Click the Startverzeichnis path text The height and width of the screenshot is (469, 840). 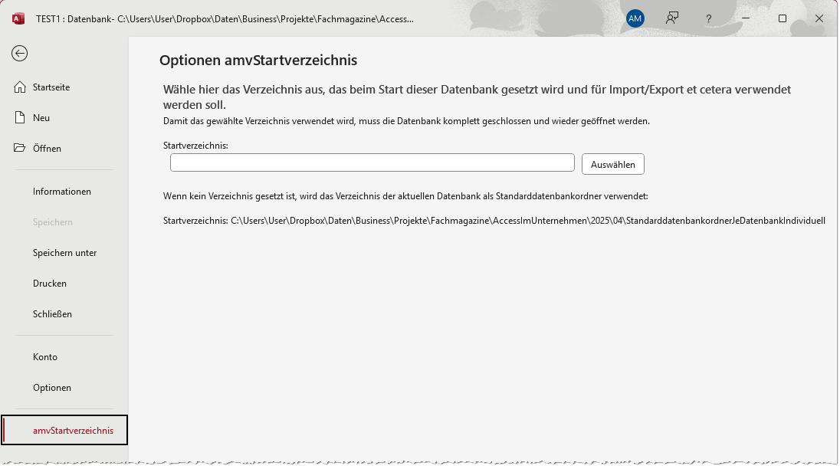coord(494,221)
